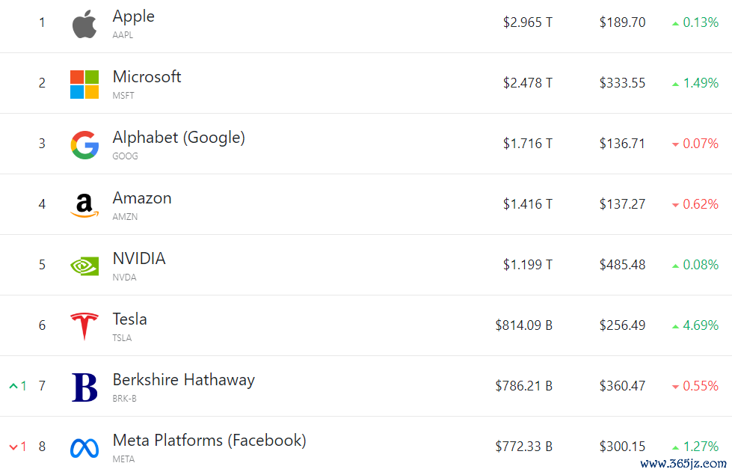The height and width of the screenshot is (475, 732).
Task: Click the Meta Platforms (Facebook) name
Action: click(x=209, y=440)
